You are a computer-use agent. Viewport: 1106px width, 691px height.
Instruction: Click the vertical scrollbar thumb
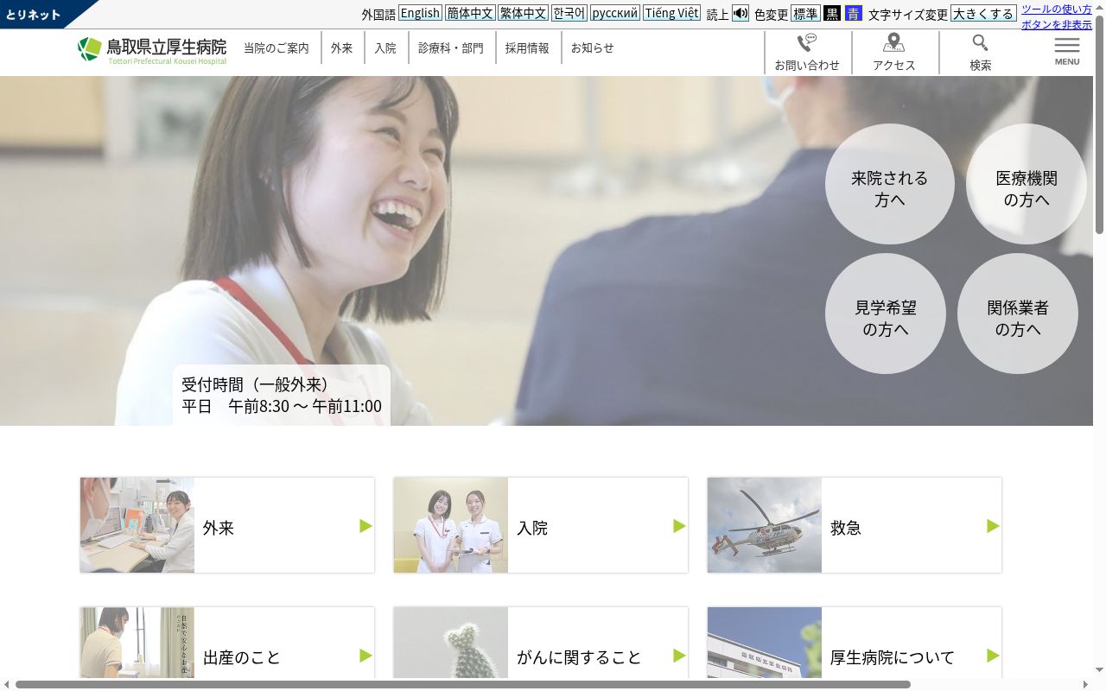click(1099, 124)
